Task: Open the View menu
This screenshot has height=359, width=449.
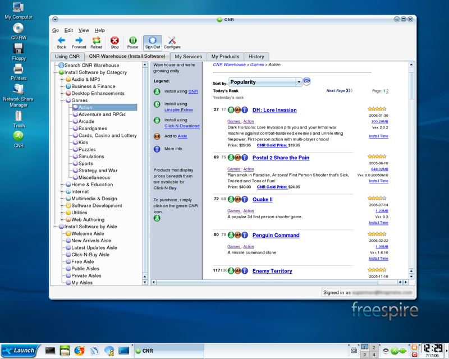Action: coord(84,30)
